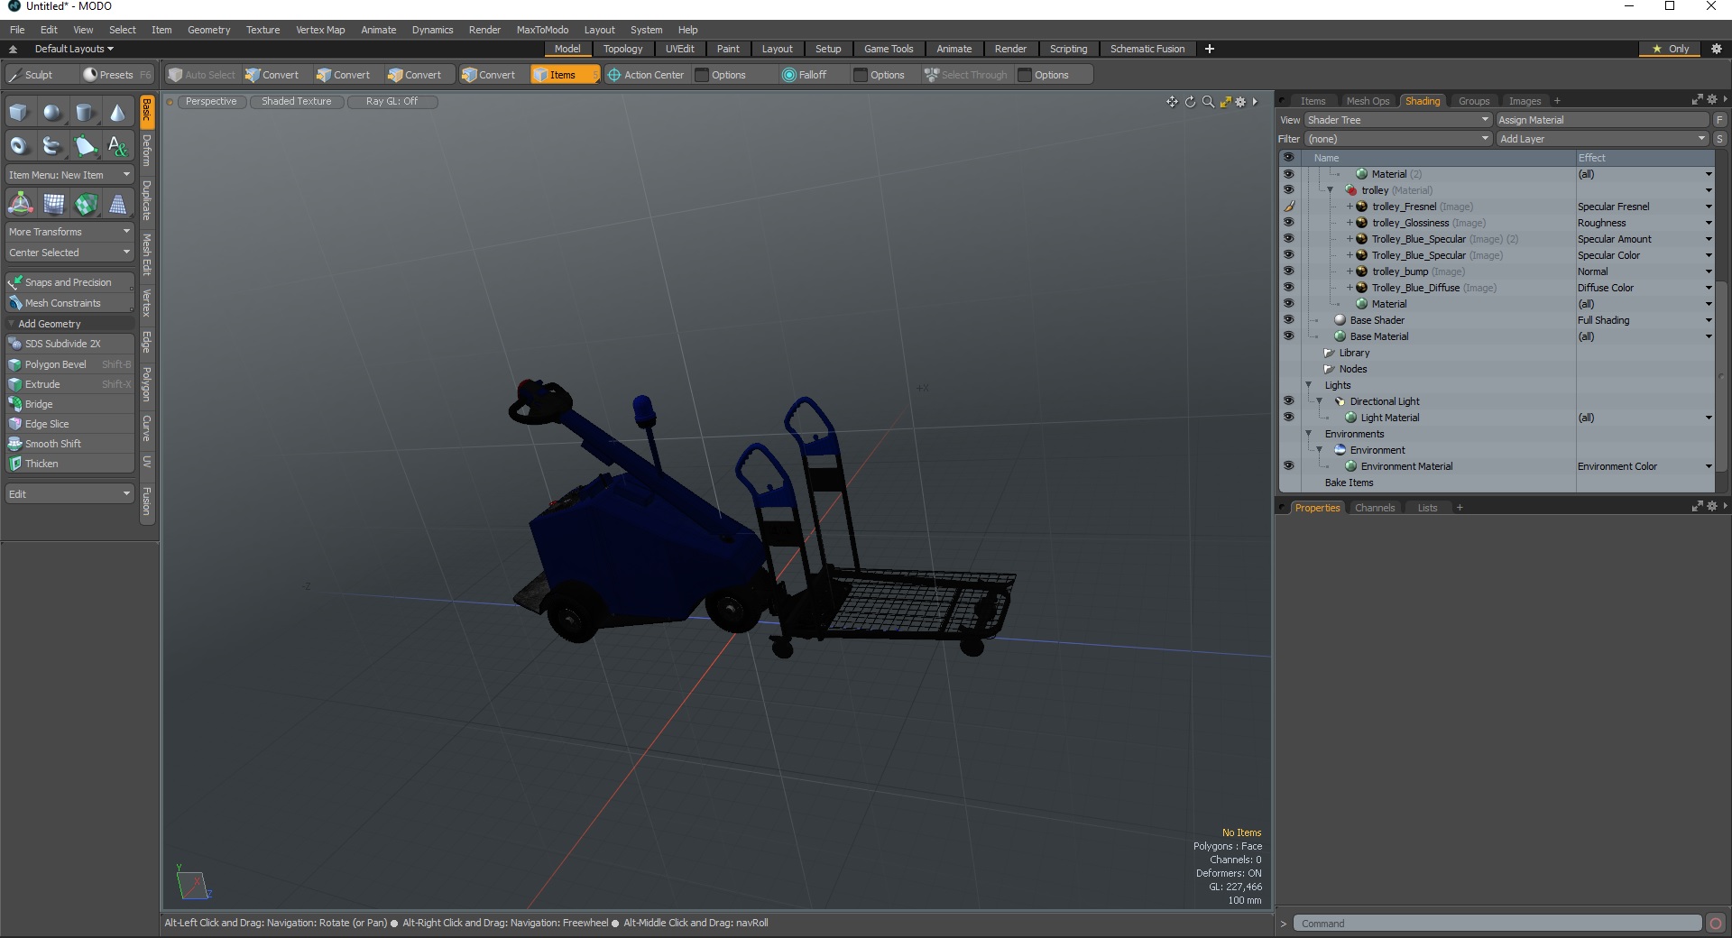Open the viewport settings gear

click(1240, 102)
